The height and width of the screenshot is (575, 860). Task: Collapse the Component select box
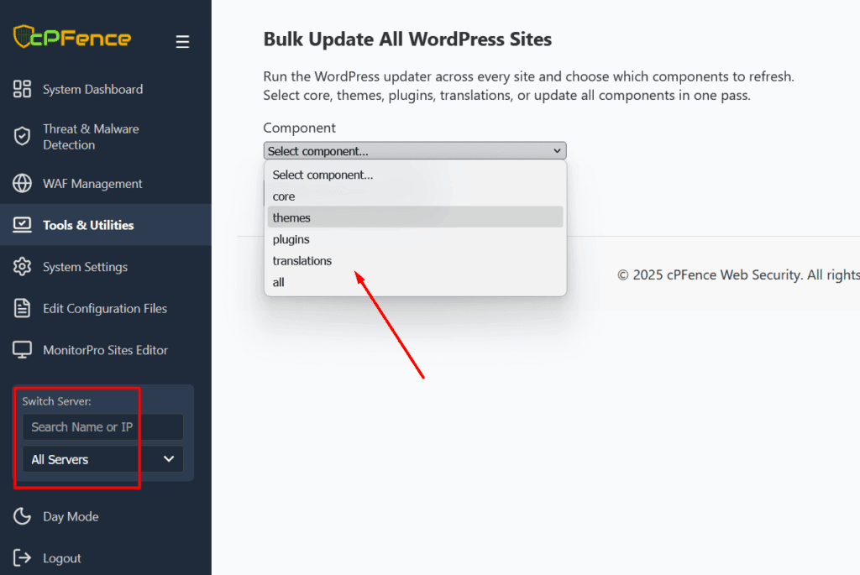pos(415,151)
